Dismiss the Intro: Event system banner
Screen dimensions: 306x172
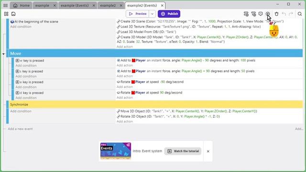208,151
